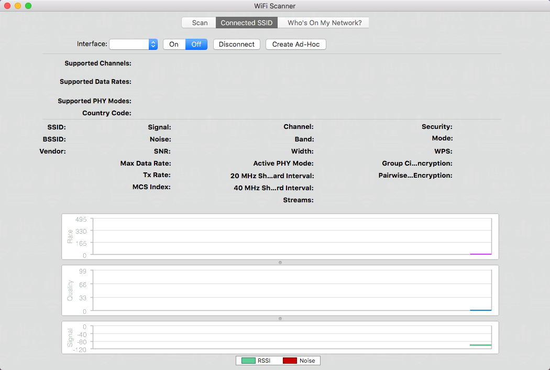Click the WiFi Scanner title bar
The height and width of the screenshot is (370, 550).
click(x=274, y=6)
